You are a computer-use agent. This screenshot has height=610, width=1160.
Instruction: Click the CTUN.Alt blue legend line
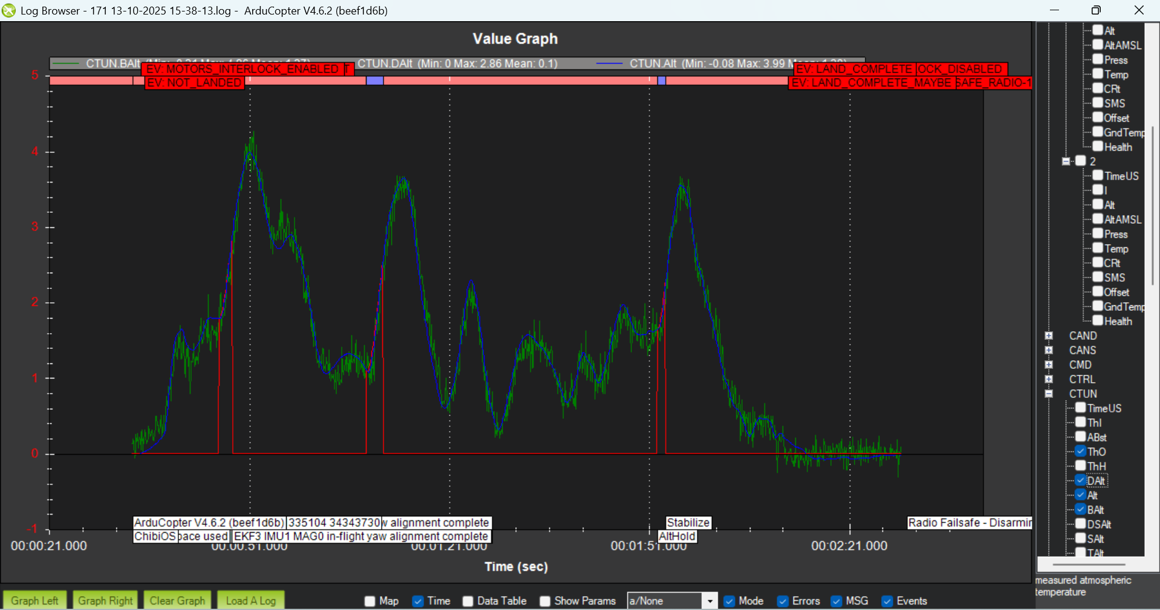[x=609, y=63]
